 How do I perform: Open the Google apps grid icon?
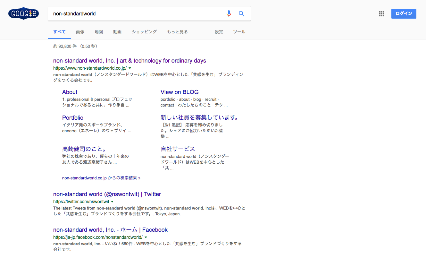pyautogui.click(x=381, y=14)
